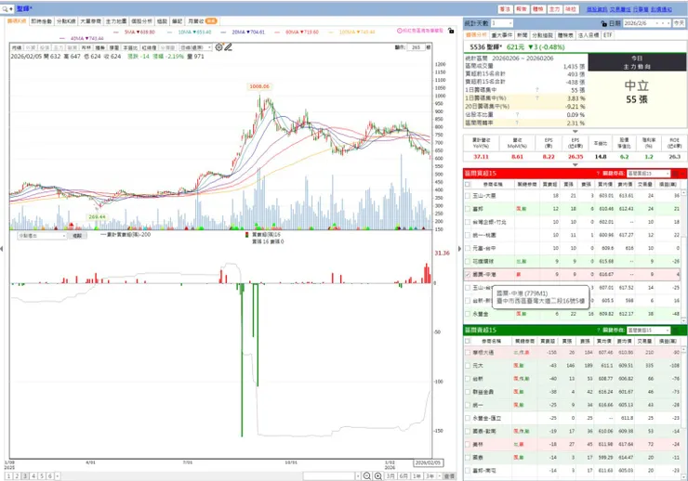Switch to the 分點K線 tab
This screenshot has height=481, width=688.
pyautogui.click(x=66, y=21)
